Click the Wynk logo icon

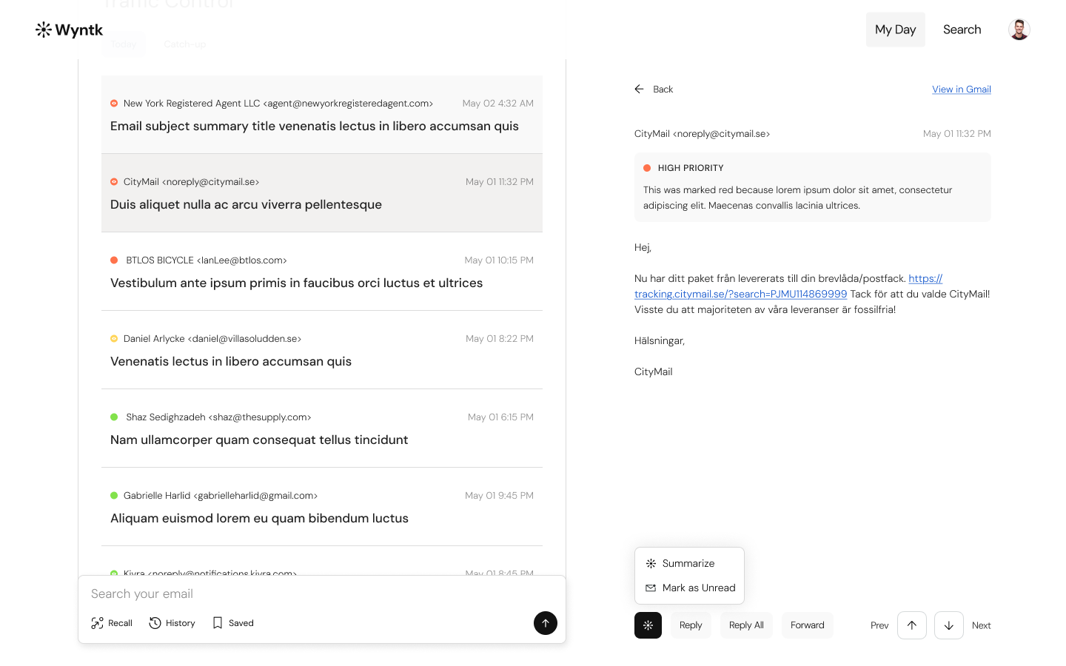tap(44, 30)
